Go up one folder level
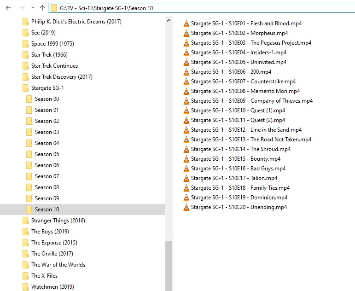Viewport: 355px width, 291px height. pos(42,8)
